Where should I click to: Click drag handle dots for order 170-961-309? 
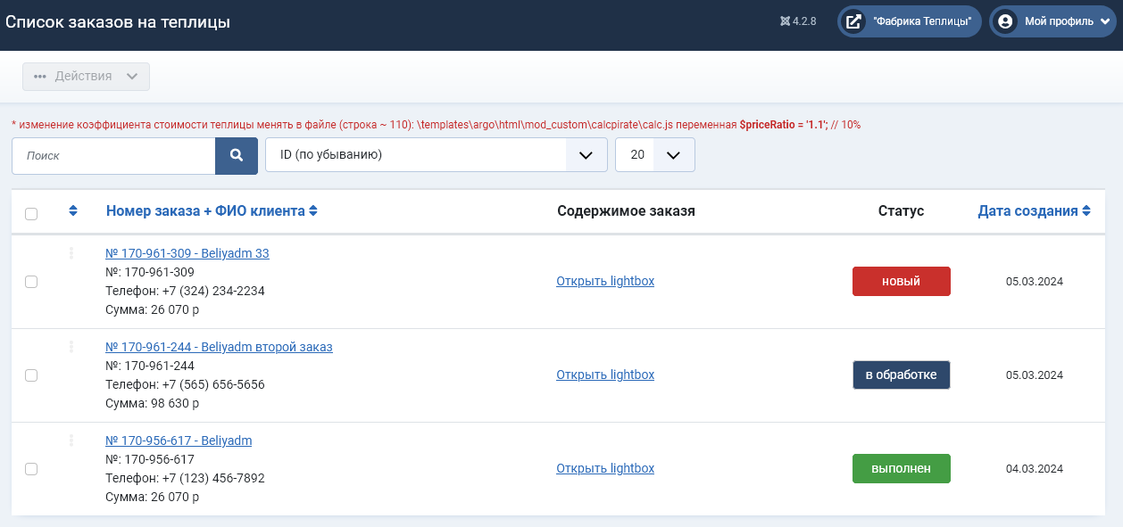coord(71,253)
